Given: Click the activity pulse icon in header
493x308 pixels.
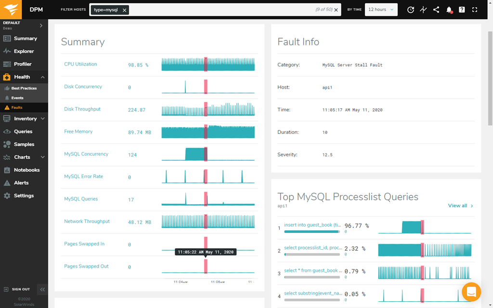Looking at the screenshot, I should [x=423, y=10].
